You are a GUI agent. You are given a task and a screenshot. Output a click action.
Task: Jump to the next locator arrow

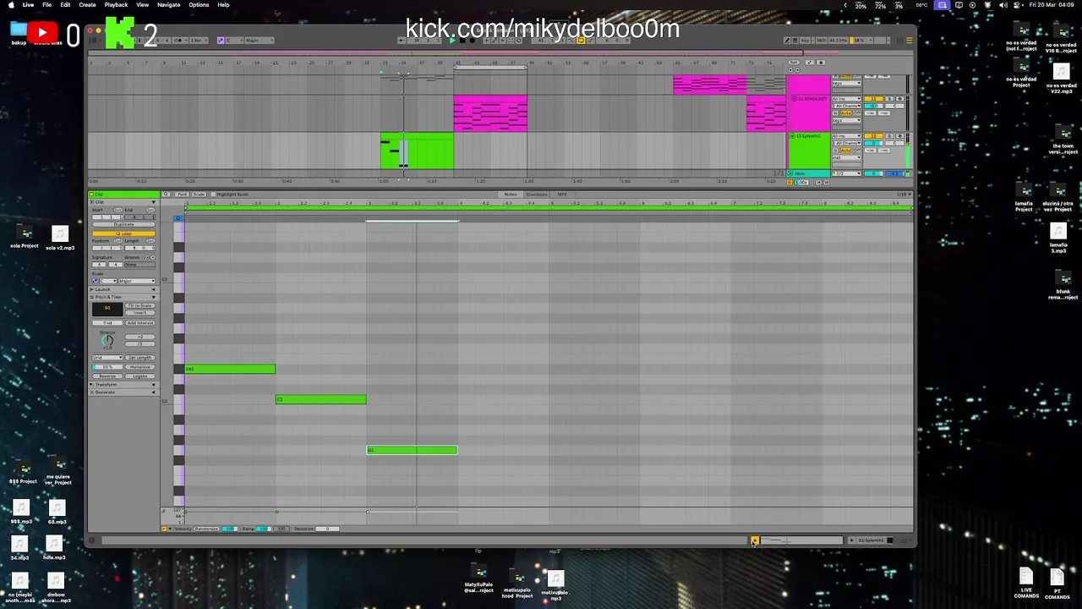point(797,70)
